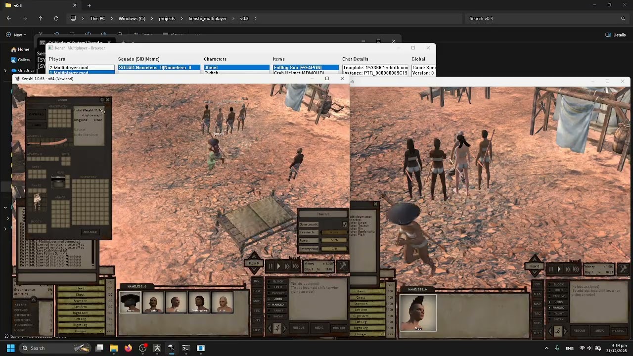
Task: Click the File Explorer refresh icon
Action: [56, 18]
